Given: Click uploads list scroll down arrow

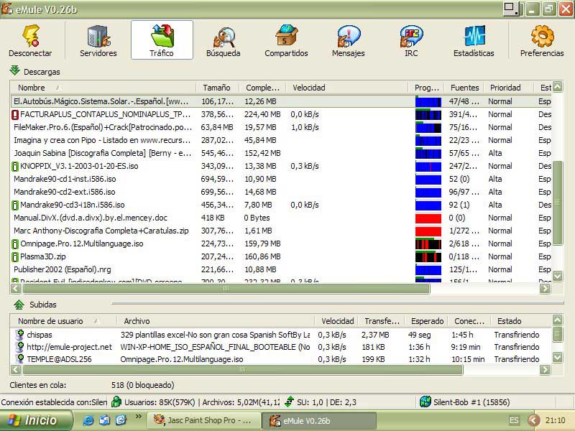Looking at the screenshot, I should click(558, 357).
